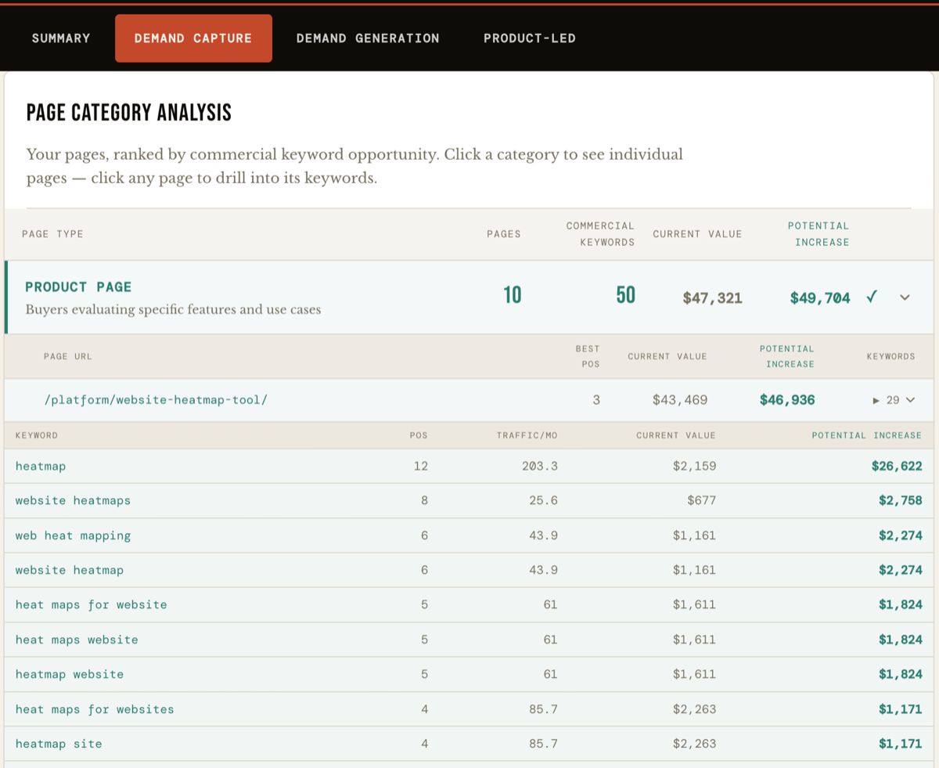Screen dimensions: 939x768
Task: Switch to the Summary tab
Action: (x=60, y=38)
